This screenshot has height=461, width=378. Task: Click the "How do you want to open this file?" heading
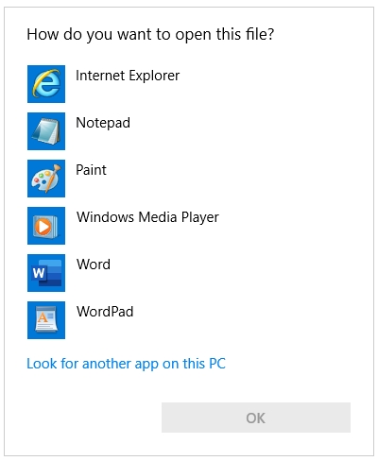(x=150, y=35)
